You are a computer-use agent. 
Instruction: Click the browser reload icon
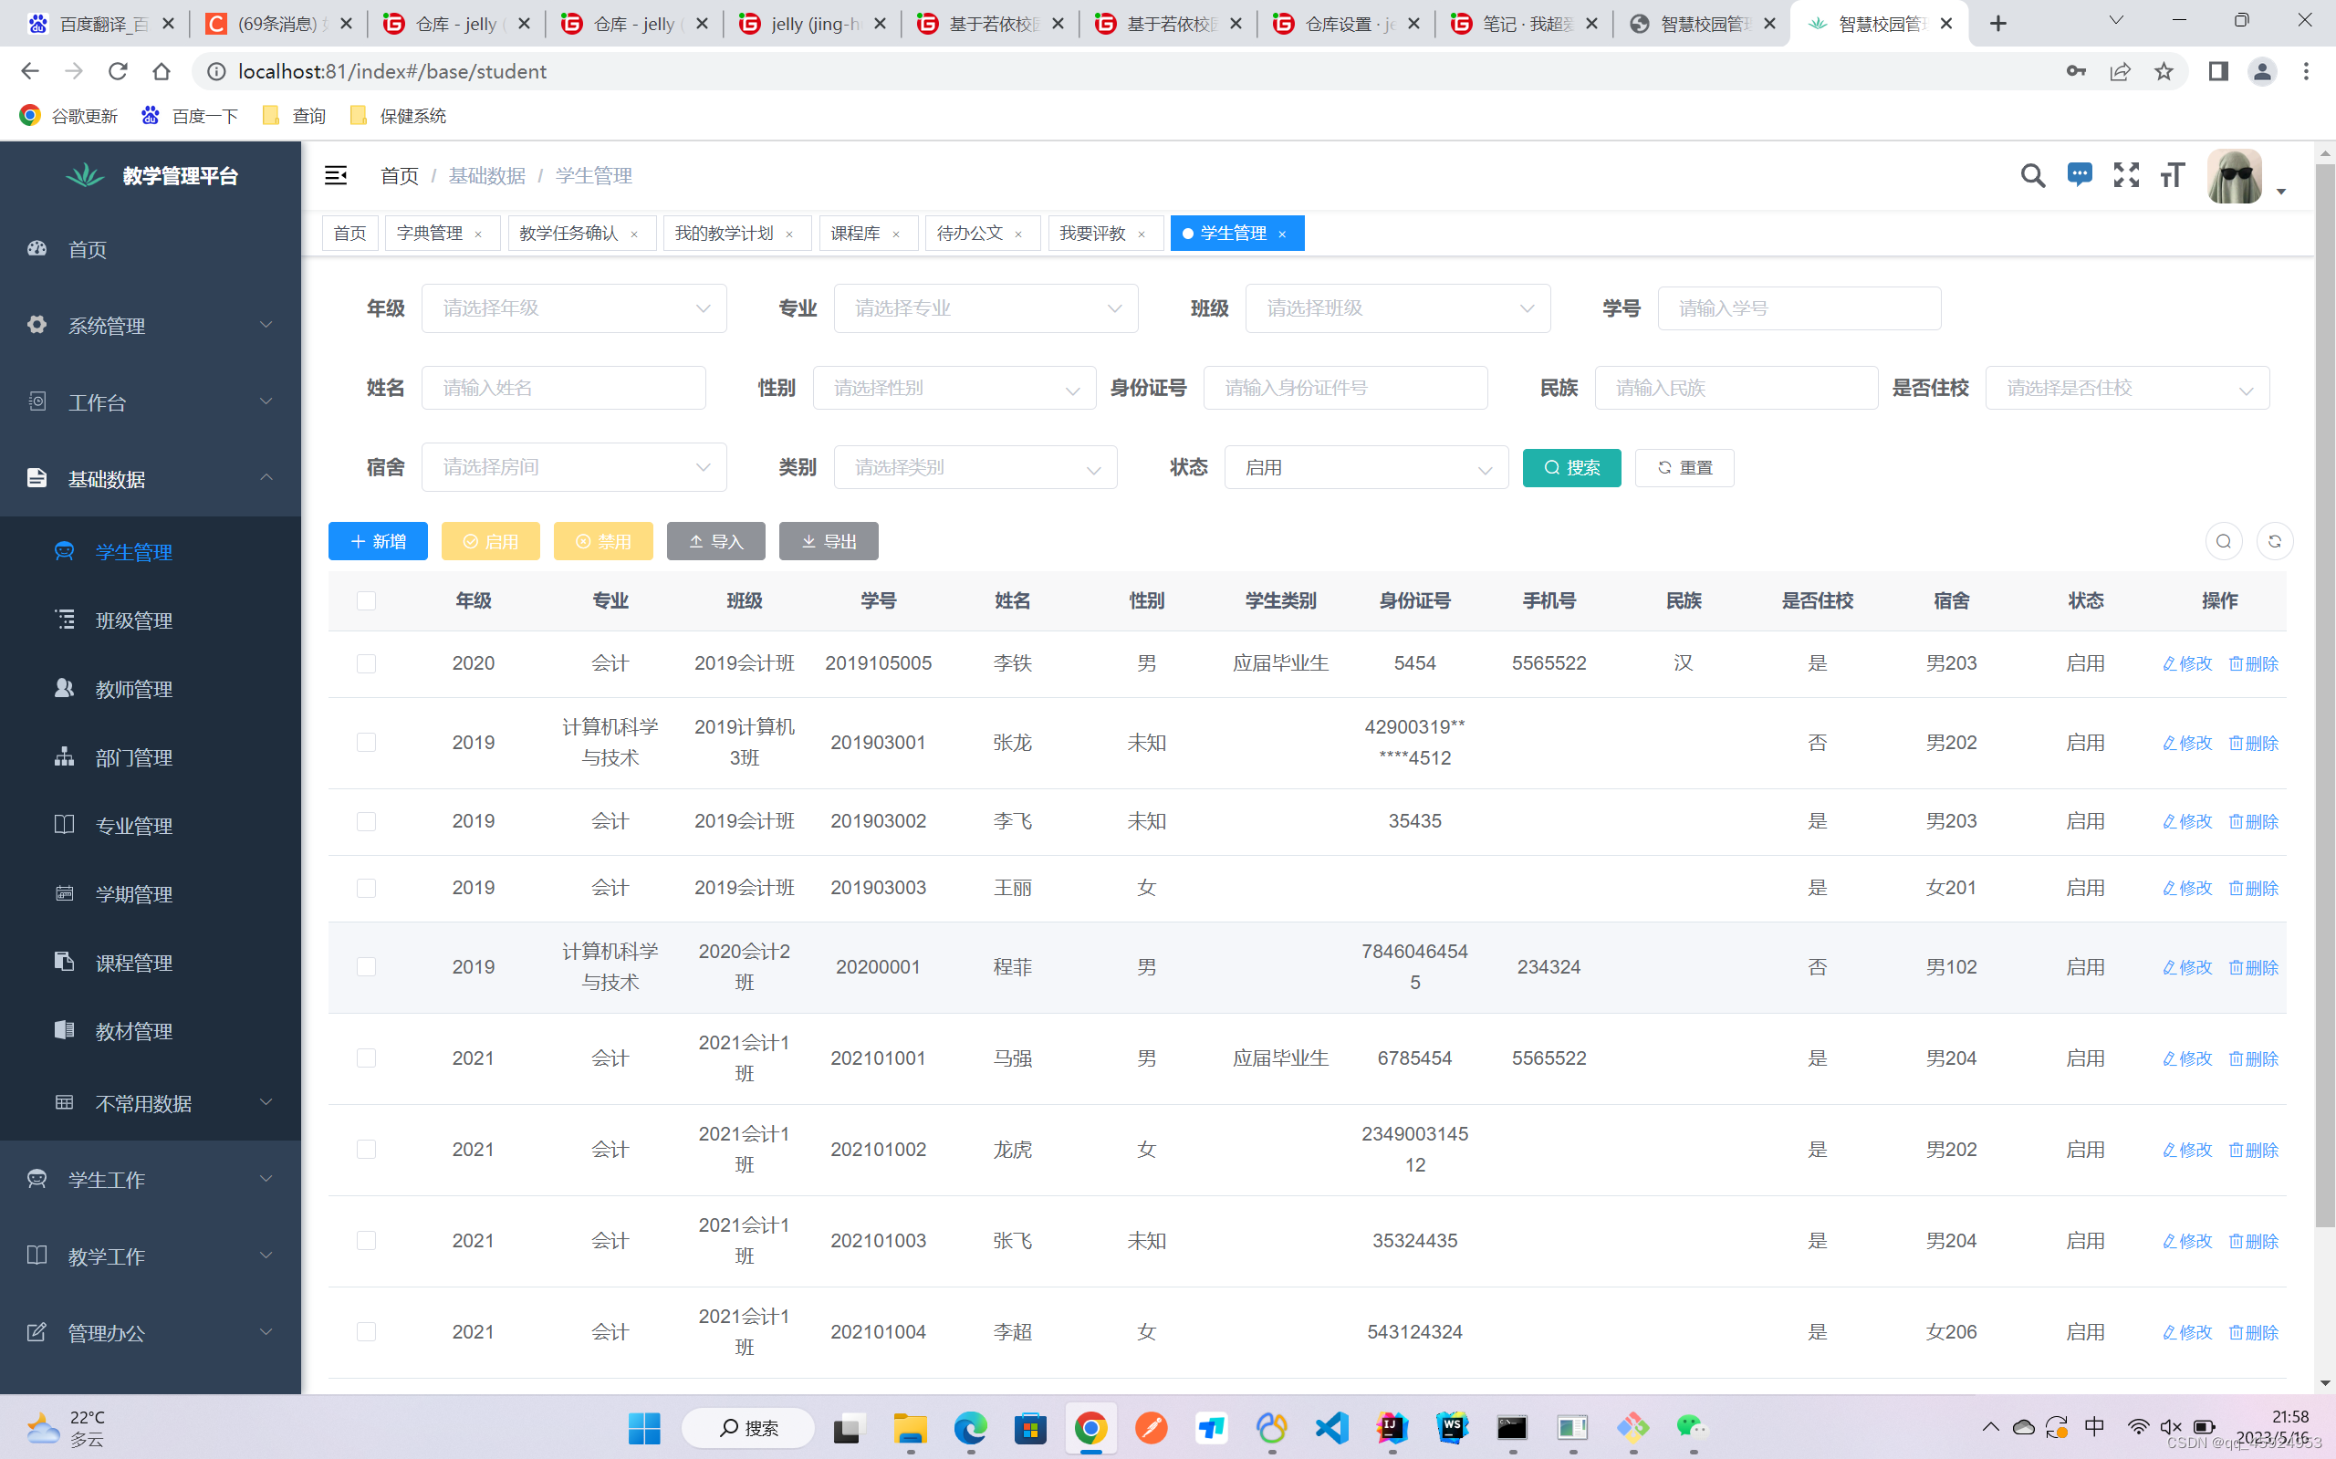coord(118,71)
